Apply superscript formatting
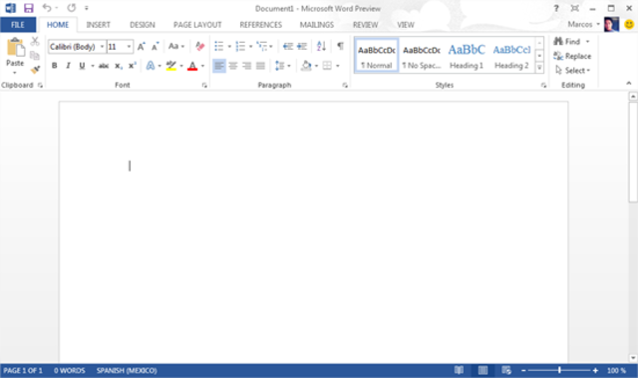638x378 pixels. pyautogui.click(x=132, y=66)
